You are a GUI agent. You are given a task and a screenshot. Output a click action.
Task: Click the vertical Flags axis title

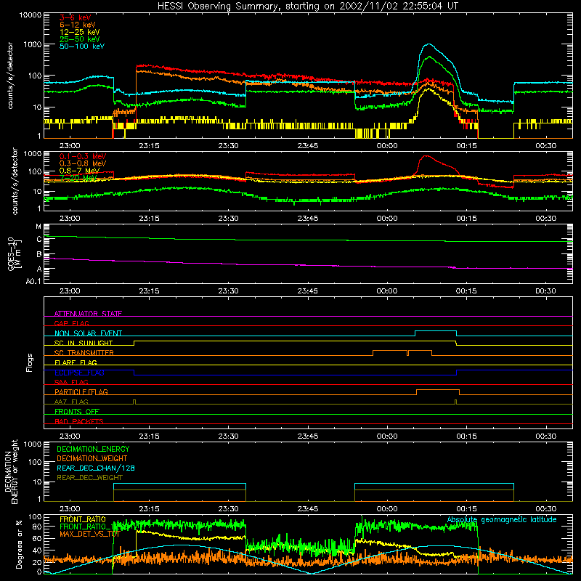click(30, 362)
